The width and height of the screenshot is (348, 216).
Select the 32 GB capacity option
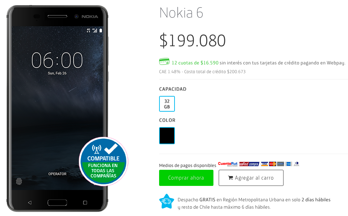(167, 104)
